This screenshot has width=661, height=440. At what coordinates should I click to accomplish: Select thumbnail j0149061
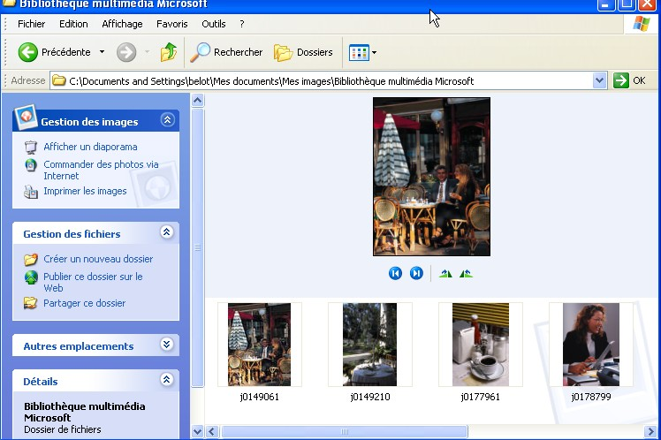[x=259, y=345]
